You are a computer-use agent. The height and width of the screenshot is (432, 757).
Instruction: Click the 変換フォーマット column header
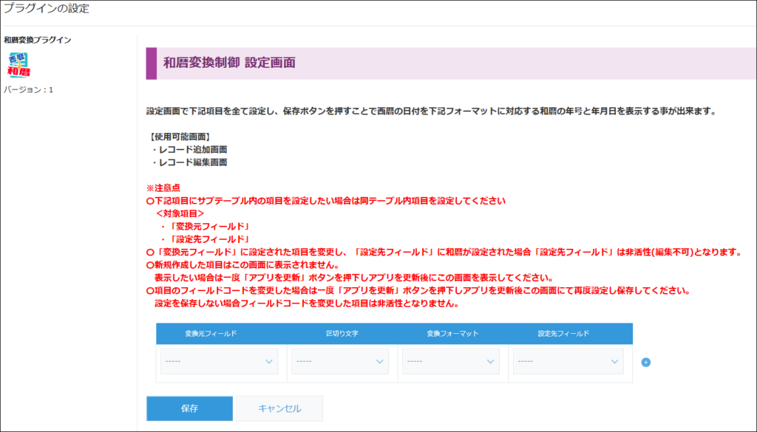[453, 334]
